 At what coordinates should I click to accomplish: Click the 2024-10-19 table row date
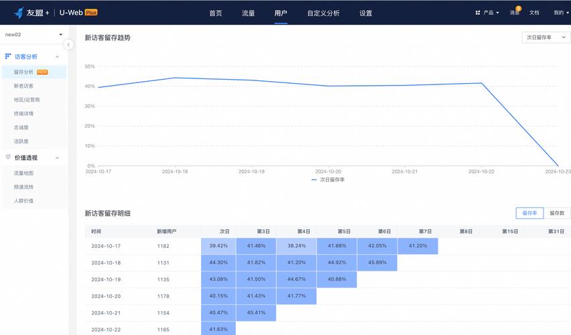coord(106,279)
